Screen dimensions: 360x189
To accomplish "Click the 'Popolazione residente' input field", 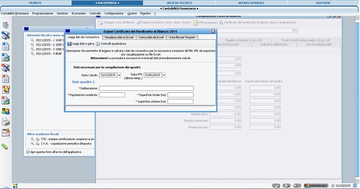I will tap(112, 94).
